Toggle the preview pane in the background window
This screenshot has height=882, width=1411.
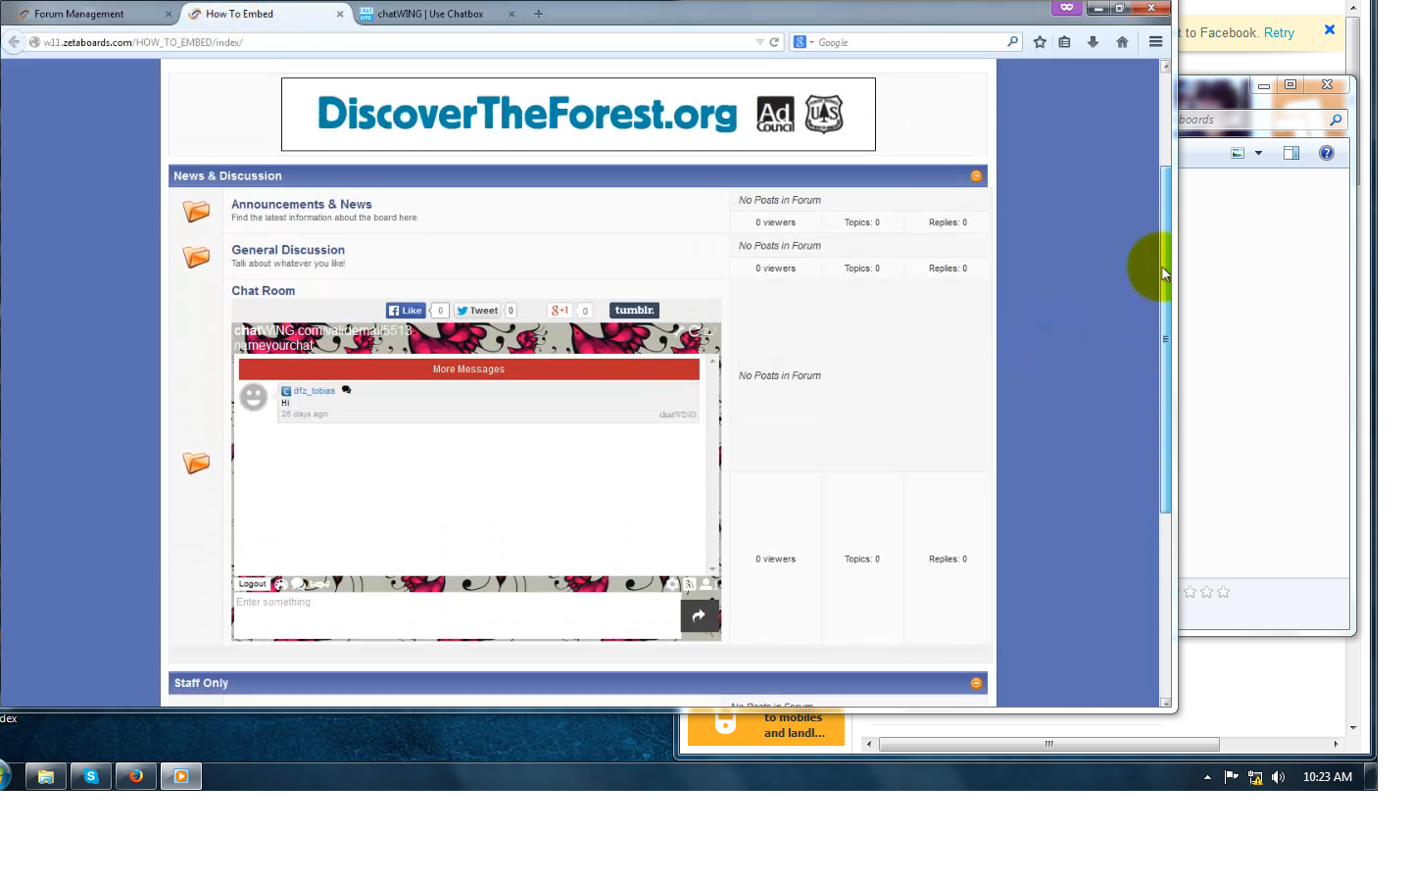click(x=1291, y=153)
